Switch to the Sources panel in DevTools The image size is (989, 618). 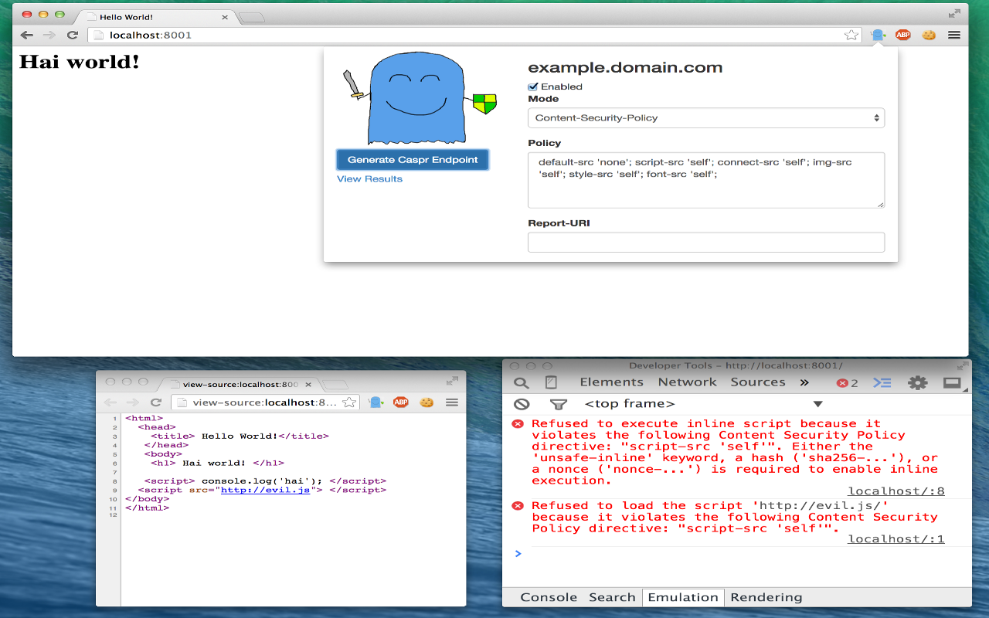pos(758,382)
